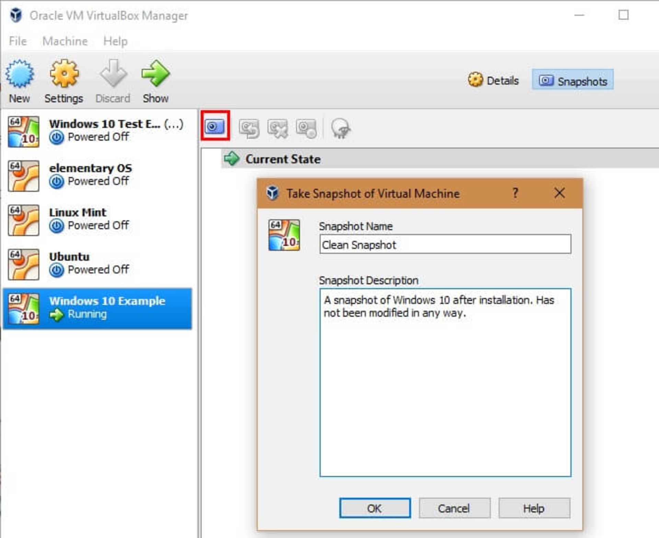Click the New virtual machine icon
The height and width of the screenshot is (538, 659).
(20, 73)
